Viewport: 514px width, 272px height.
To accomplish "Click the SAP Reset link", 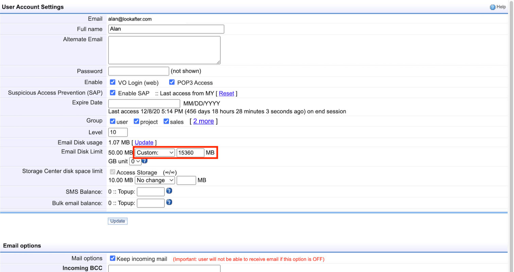I will [x=226, y=93].
